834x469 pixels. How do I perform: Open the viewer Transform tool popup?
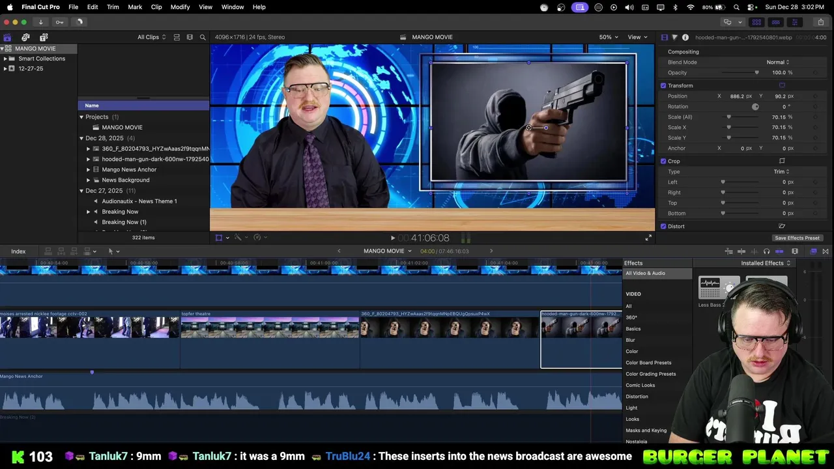click(x=222, y=238)
